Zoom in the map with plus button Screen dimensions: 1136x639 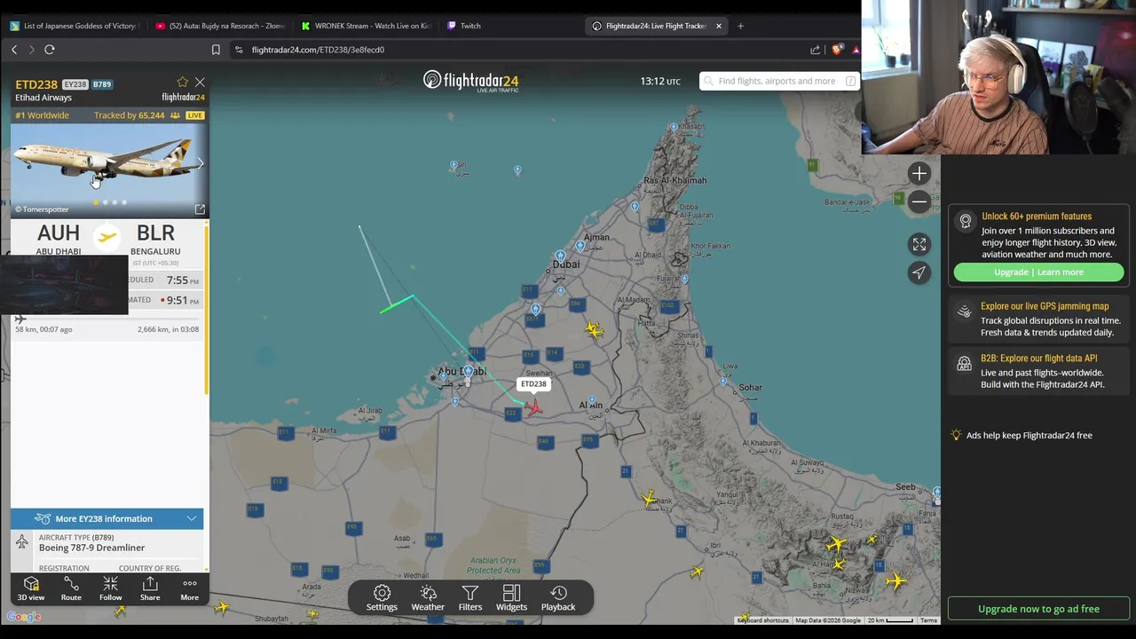point(919,174)
